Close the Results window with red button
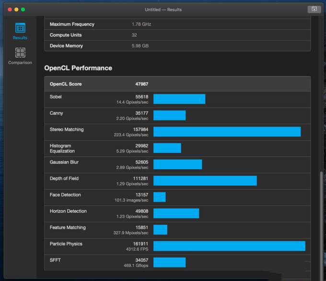 (x=10, y=10)
